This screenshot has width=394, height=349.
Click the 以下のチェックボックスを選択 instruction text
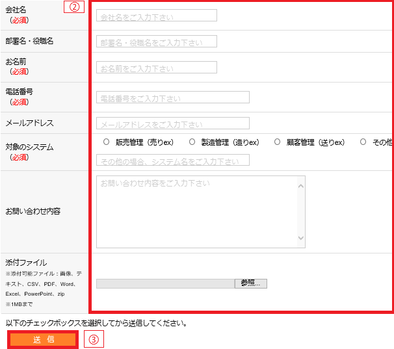pos(96,323)
